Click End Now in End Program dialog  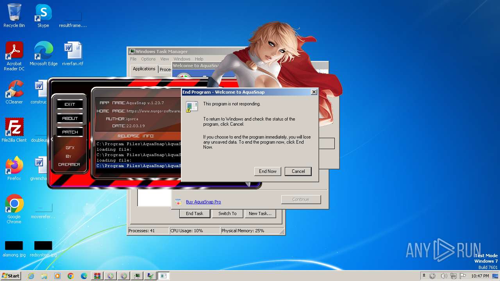(268, 171)
